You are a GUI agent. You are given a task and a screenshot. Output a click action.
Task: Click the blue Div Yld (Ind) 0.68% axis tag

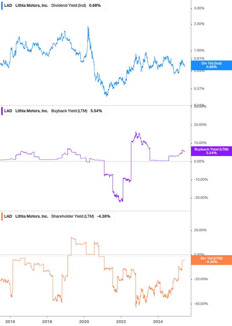[211, 65]
